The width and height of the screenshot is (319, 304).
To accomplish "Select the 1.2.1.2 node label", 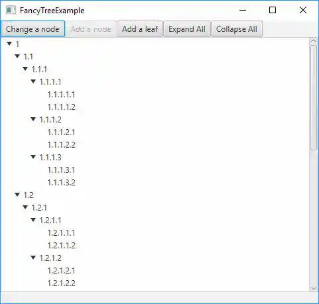I will pos(50,258).
